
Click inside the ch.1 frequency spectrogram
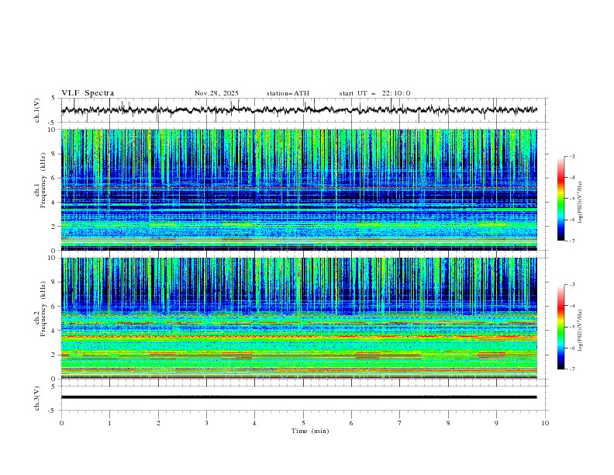pos(298,189)
